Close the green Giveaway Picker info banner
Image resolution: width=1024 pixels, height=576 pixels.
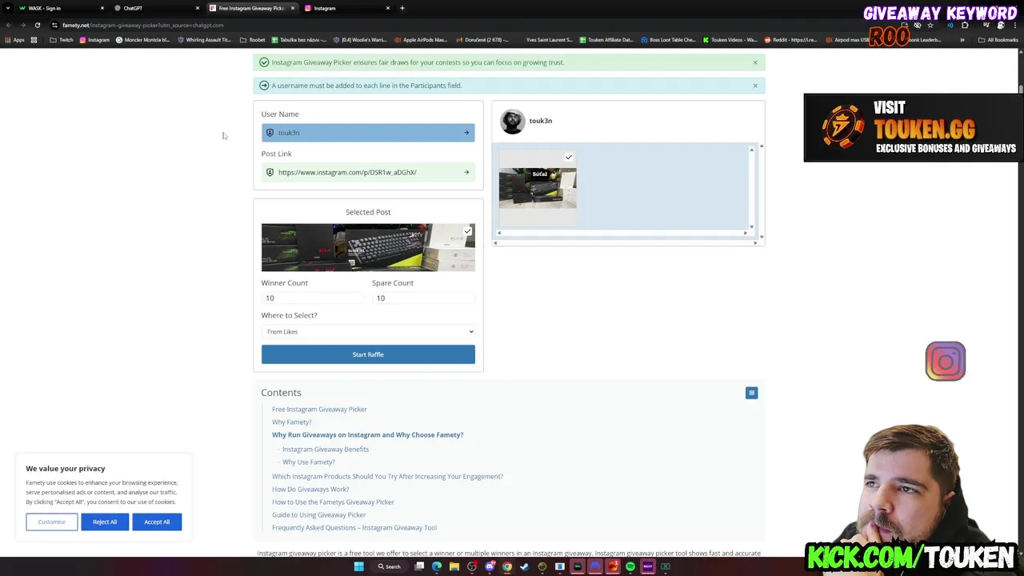(754, 62)
